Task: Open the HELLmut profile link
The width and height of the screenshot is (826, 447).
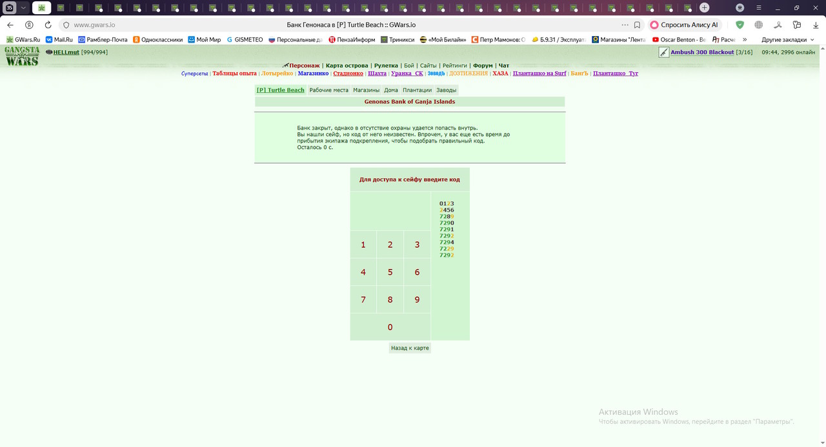Action: tap(66, 52)
